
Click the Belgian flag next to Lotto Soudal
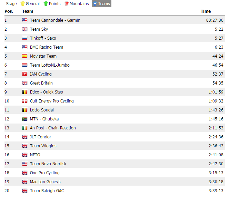[25, 110]
